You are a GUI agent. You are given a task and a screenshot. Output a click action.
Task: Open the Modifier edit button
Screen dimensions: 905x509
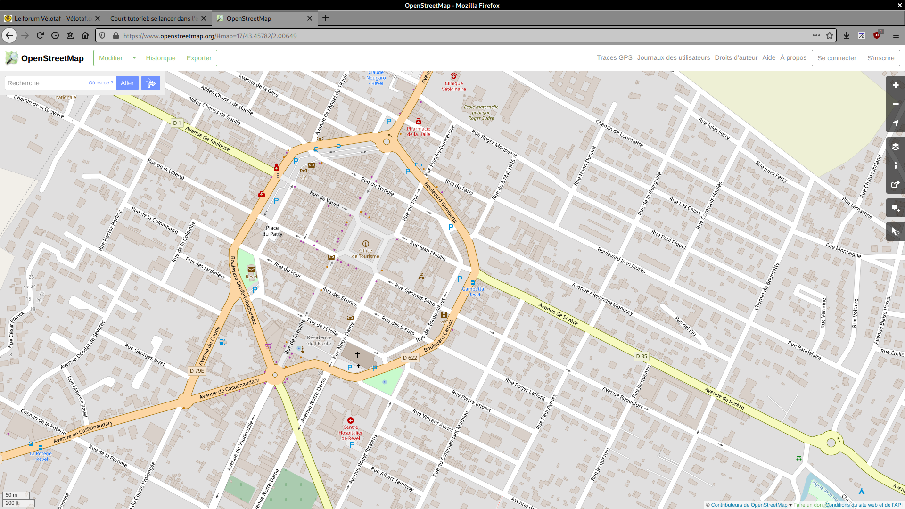tap(111, 58)
